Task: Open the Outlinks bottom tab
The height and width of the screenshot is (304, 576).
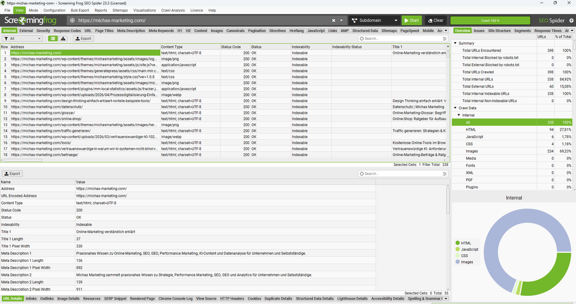Action: pyautogui.click(x=47, y=298)
